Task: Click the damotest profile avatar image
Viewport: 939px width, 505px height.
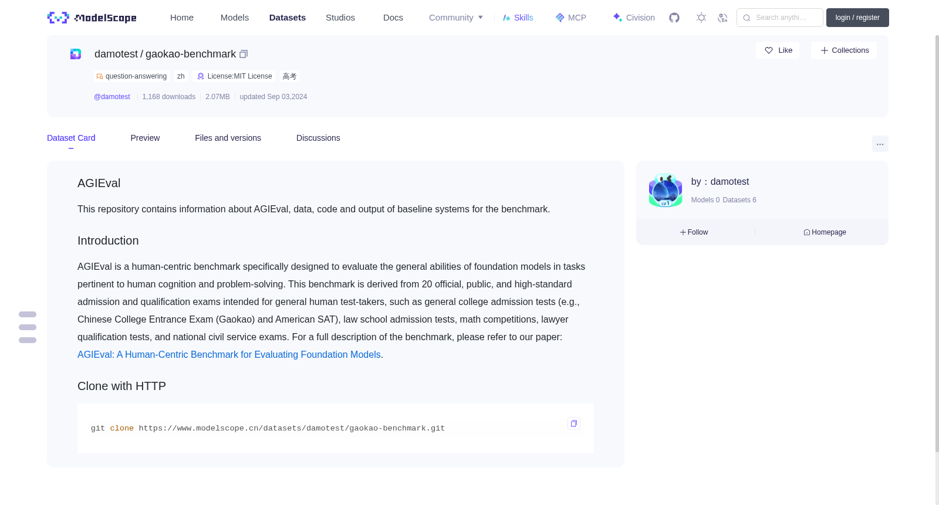Action: point(666,190)
